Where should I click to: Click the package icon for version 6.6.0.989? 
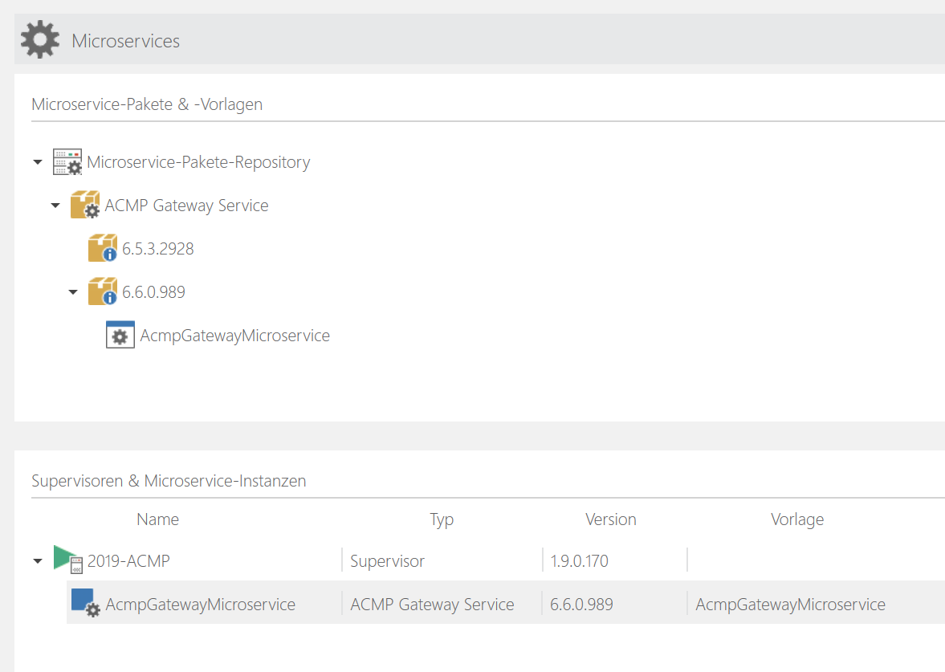coord(103,292)
